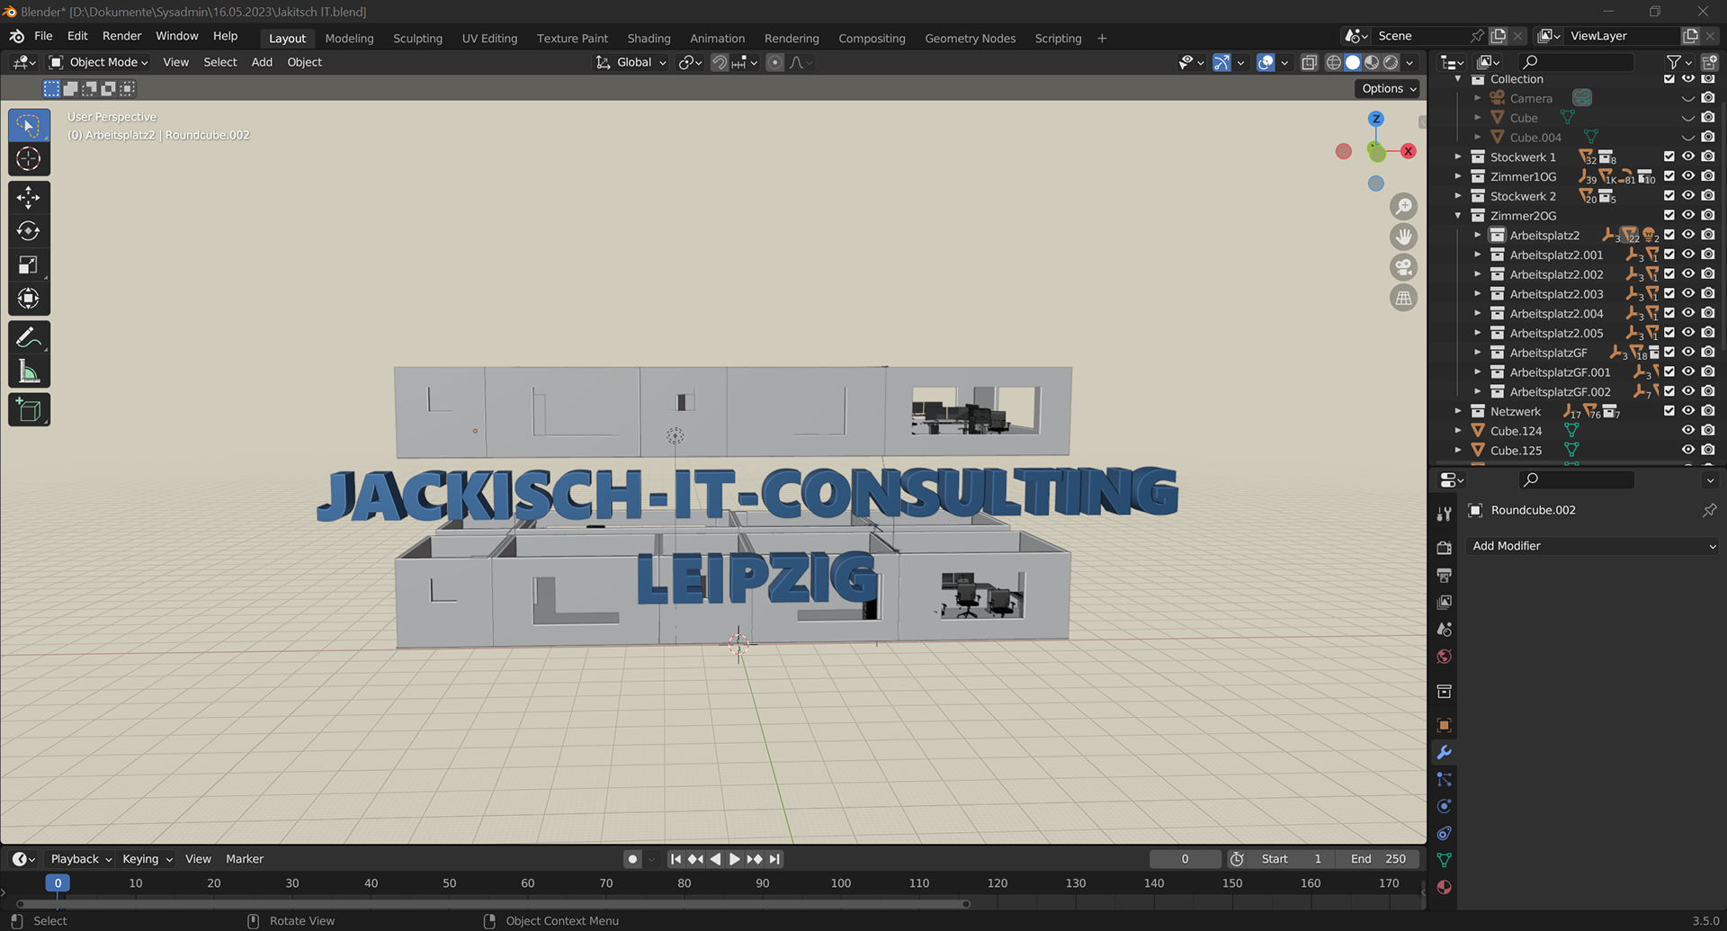Select Arbeitsplatz2.001 in outliner
The width and height of the screenshot is (1727, 931).
pos(1556,255)
